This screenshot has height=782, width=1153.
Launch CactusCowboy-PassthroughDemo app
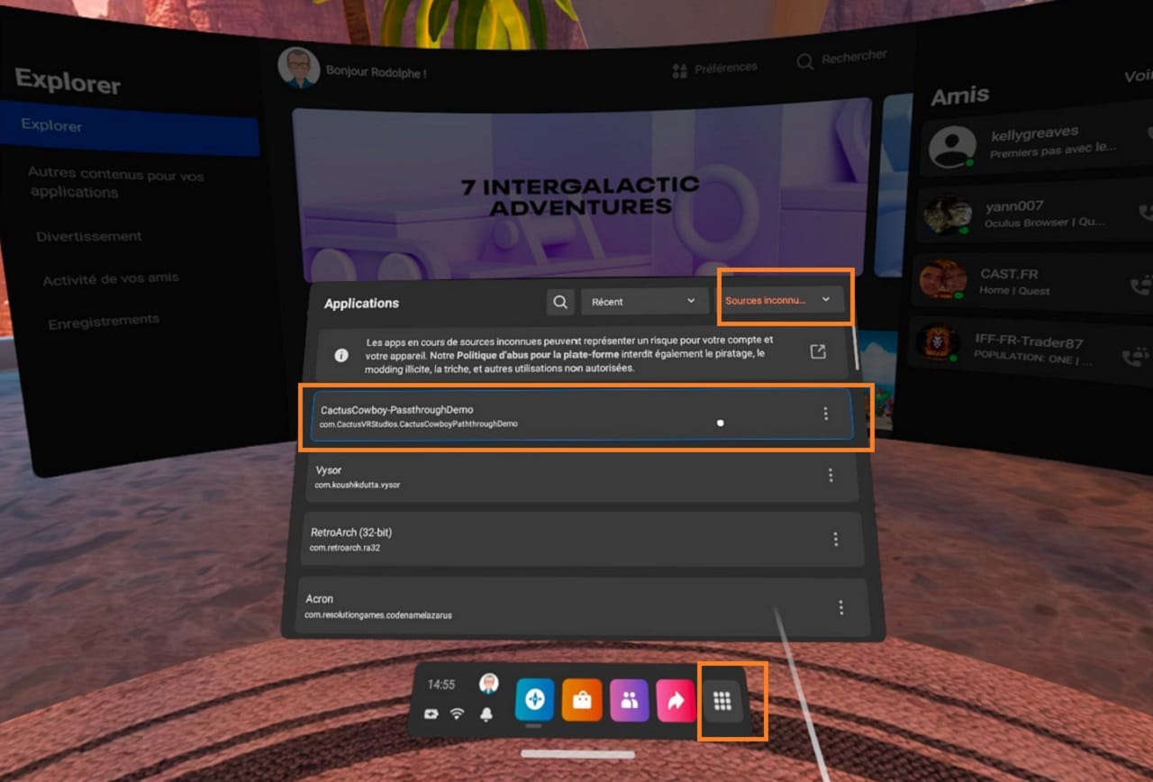click(x=581, y=415)
